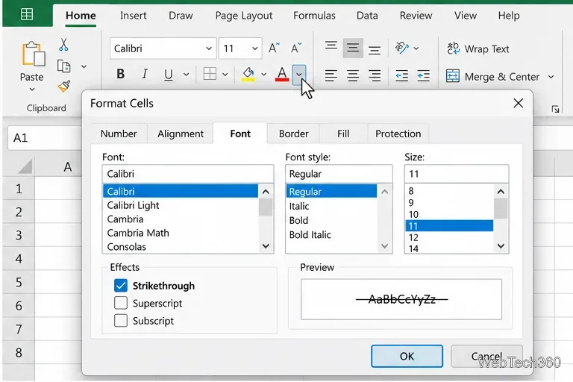This screenshot has height=382, width=573.
Task: Click the Orientation text angle icon
Action: pyautogui.click(x=401, y=48)
